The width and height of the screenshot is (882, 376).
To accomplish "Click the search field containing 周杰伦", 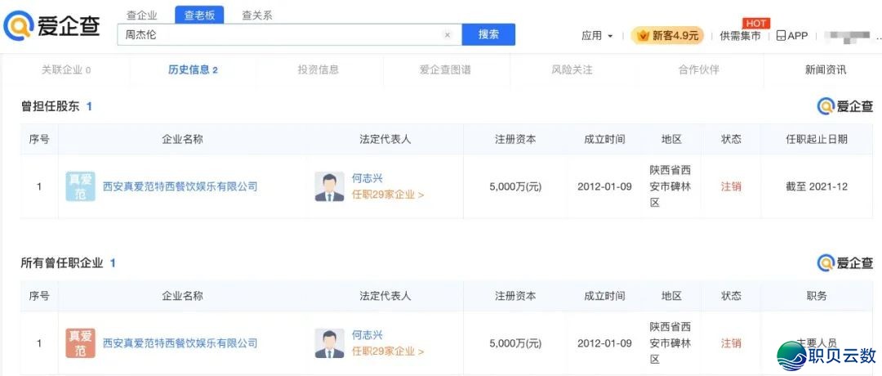I will 289,35.
